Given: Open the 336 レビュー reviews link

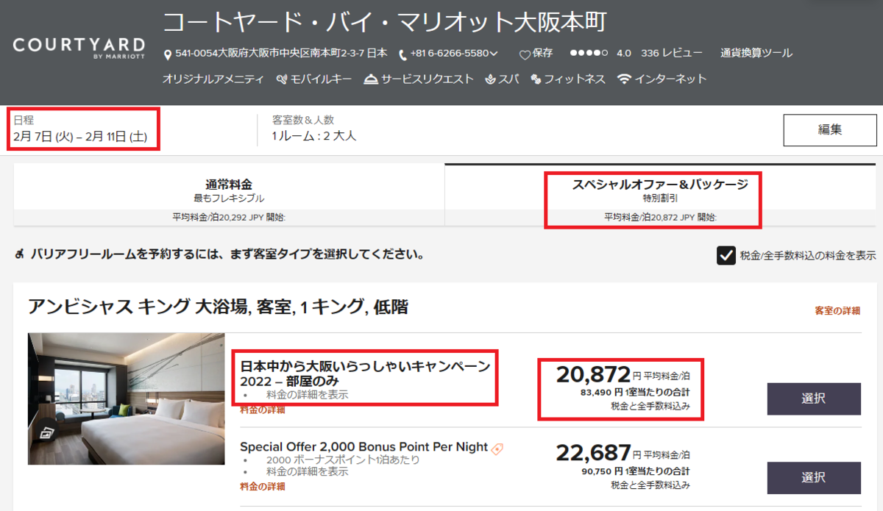Looking at the screenshot, I should tap(671, 53).
